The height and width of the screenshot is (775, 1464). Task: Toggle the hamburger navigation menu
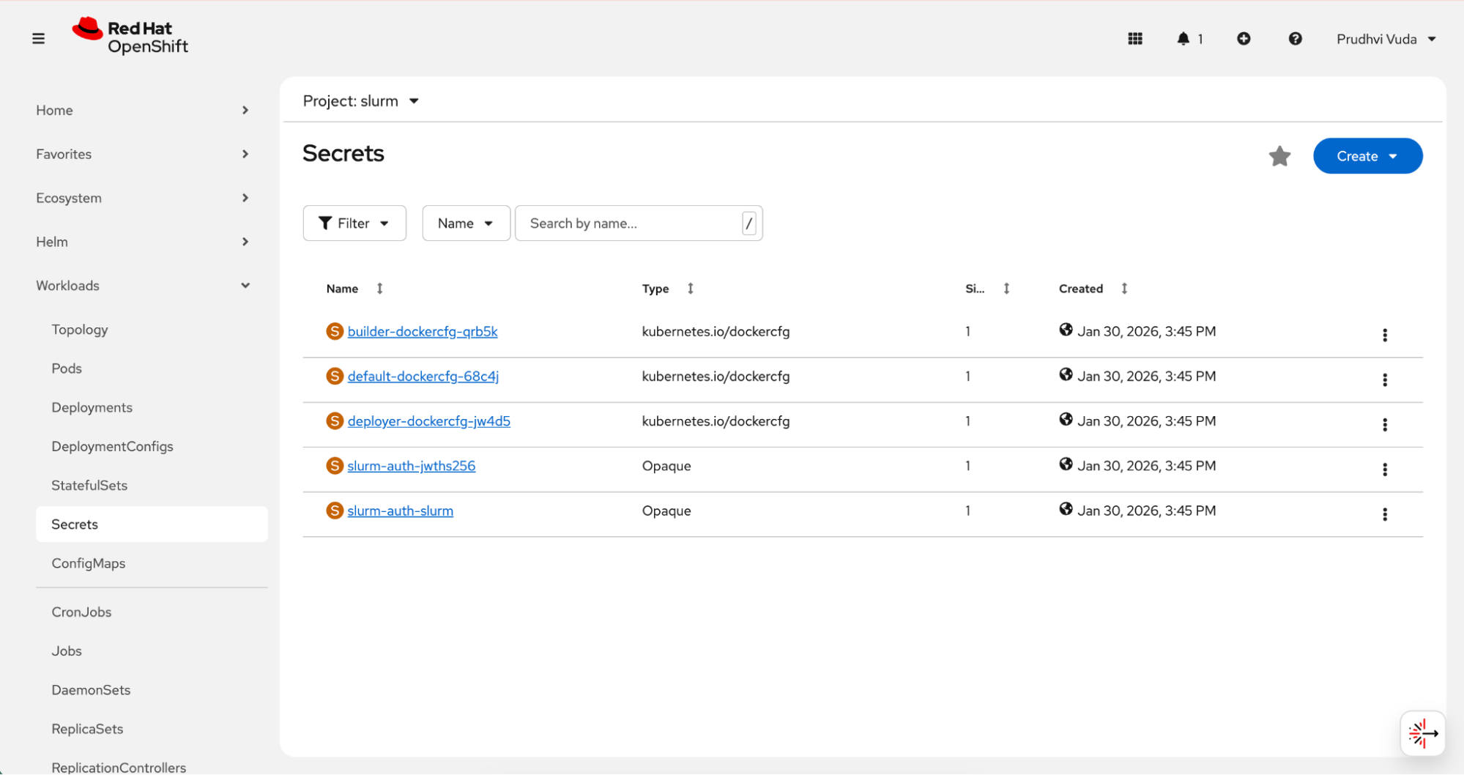(39, 39)
